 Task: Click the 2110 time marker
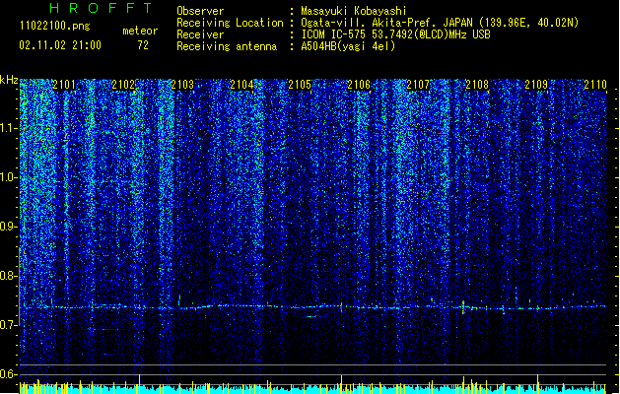point(595,85)
